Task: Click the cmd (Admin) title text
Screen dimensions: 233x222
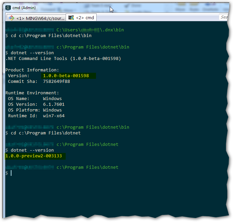Action: (24, 8)
